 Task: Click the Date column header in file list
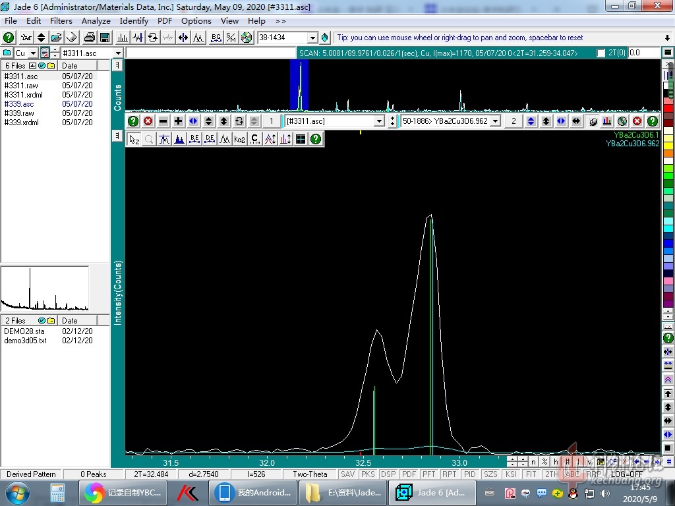[78, 65]
